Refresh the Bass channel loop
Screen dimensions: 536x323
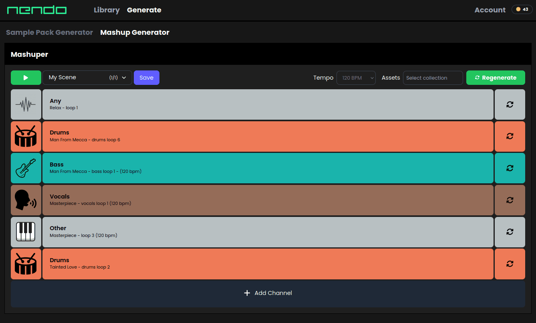[x=510, y=168]
